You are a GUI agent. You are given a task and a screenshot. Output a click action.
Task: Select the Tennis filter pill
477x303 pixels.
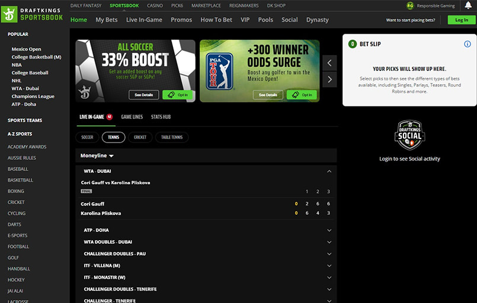[113, 137]
